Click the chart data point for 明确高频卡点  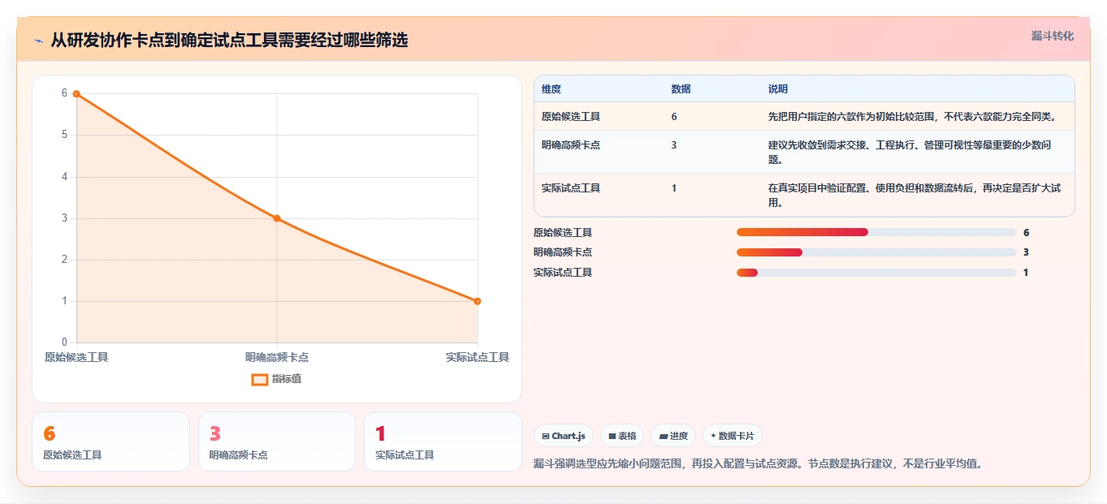pyautogui.click(x=277, y=218)
